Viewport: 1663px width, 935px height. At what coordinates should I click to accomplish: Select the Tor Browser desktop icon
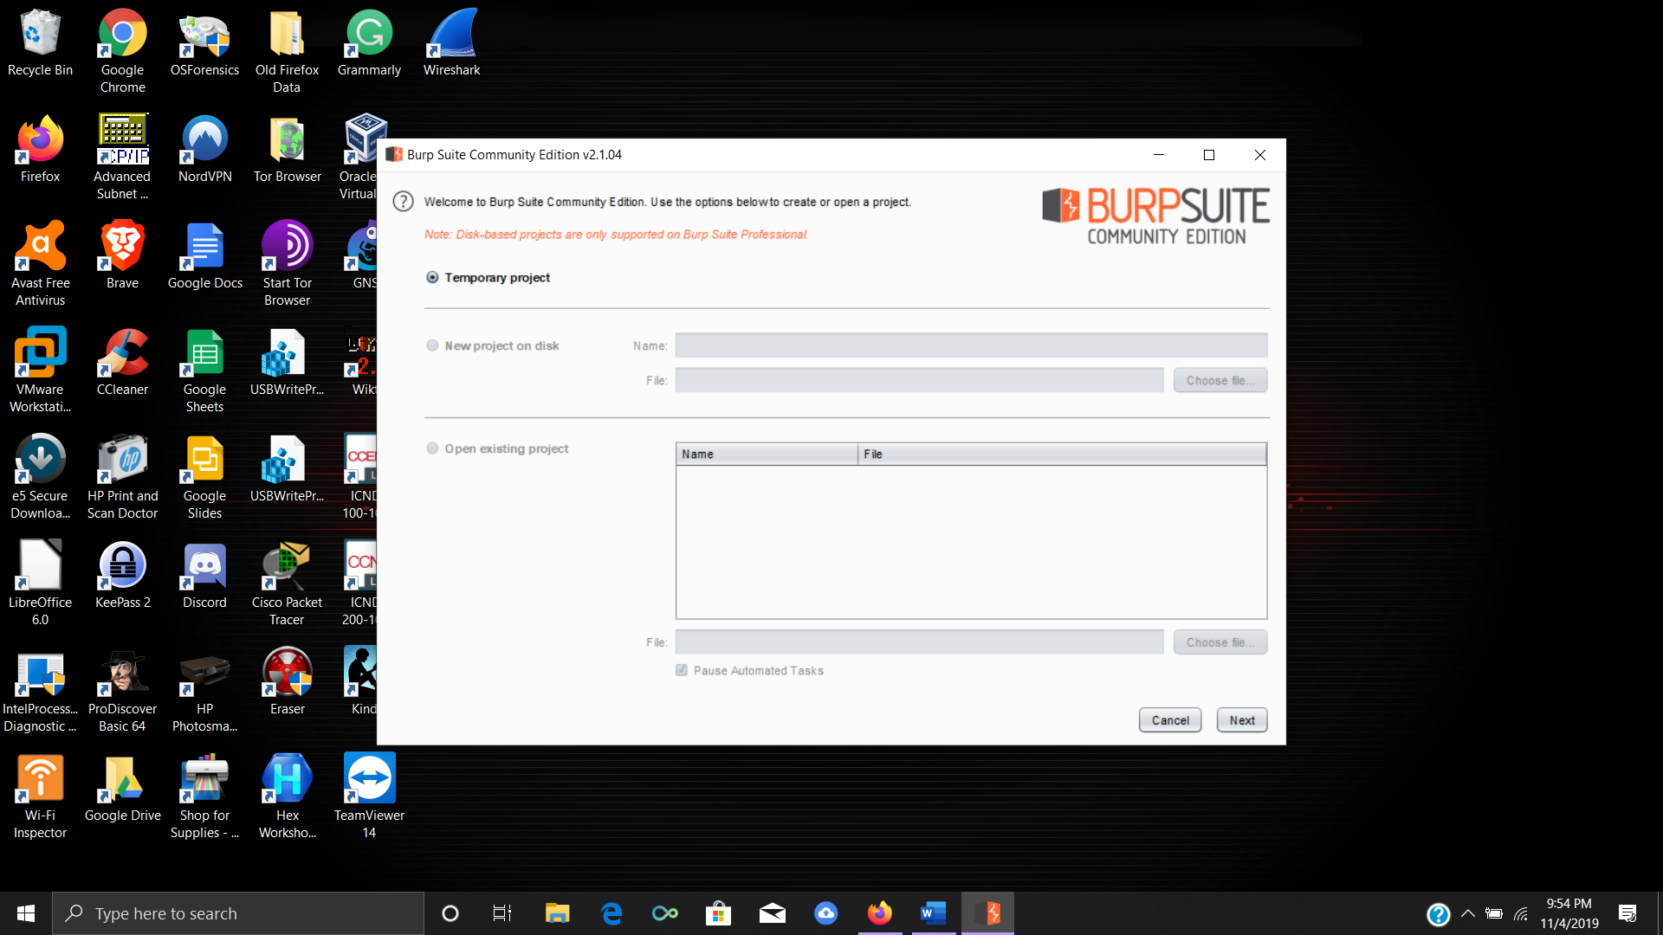click(x=287, y=149)
